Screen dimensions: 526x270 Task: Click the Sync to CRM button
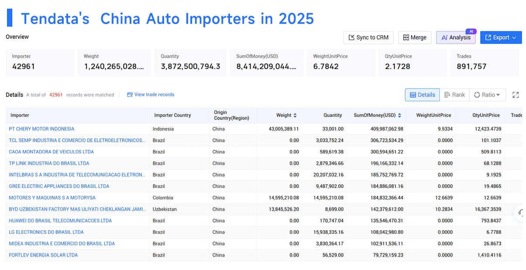point(368,38)
